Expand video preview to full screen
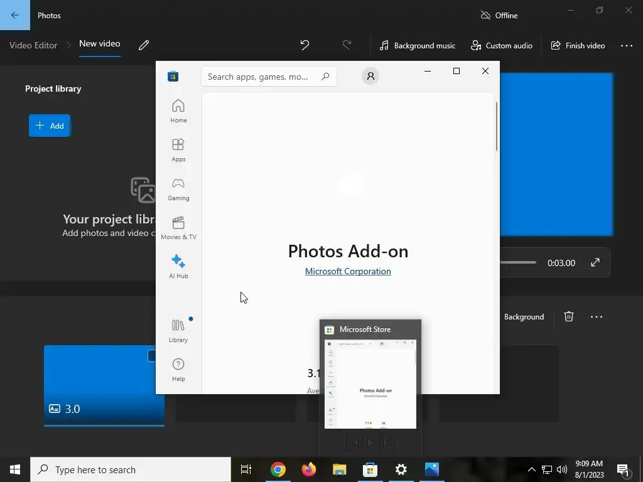Viewport: 643px width, 482px height. point(595,262)
